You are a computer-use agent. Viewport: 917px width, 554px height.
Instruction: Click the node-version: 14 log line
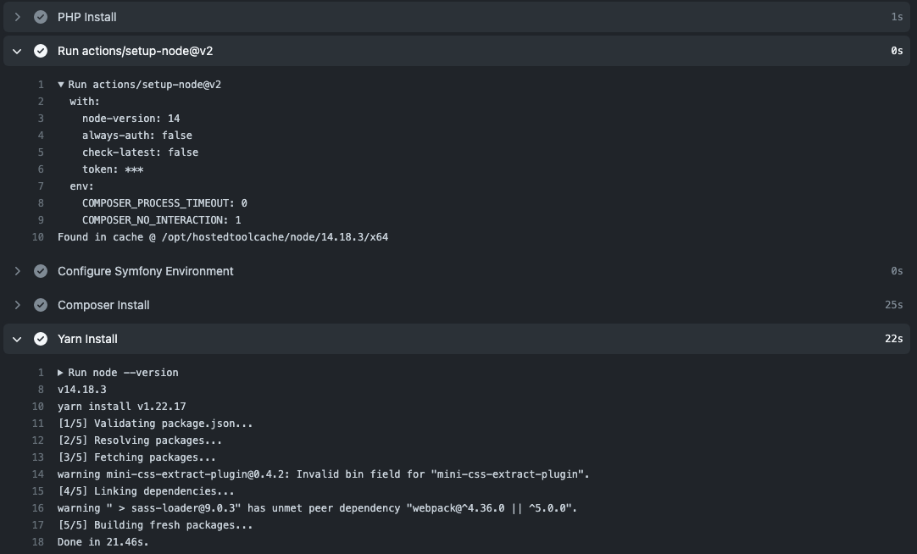point(131,118)
